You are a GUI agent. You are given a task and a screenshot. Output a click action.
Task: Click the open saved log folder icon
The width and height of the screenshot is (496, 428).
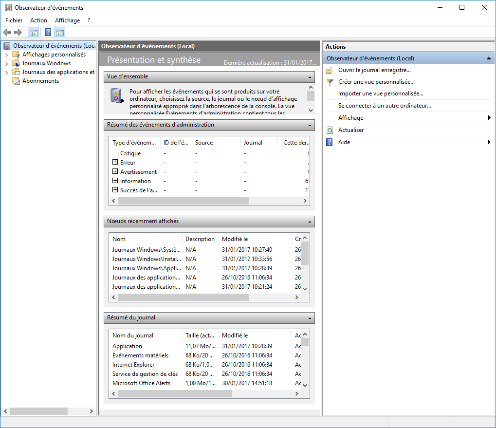(x=330, y=70)
